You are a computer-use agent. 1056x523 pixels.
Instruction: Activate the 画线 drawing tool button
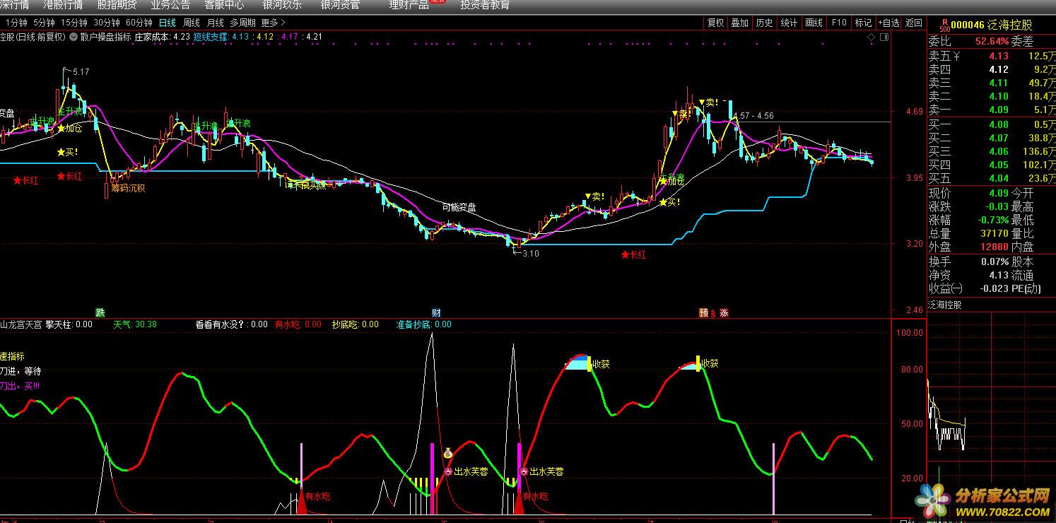point(814,23)
